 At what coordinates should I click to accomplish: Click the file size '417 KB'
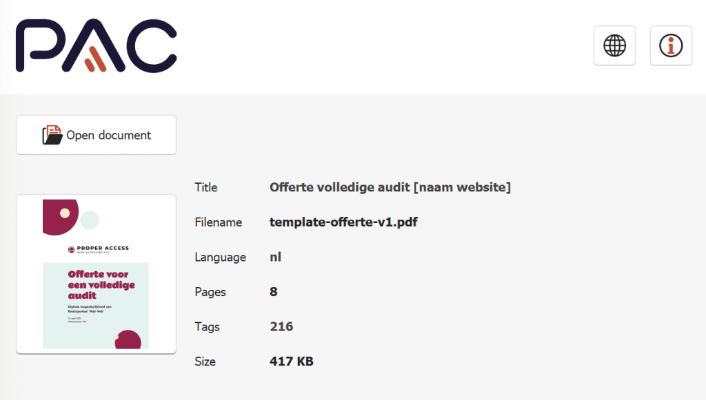(x=292, y=361)
